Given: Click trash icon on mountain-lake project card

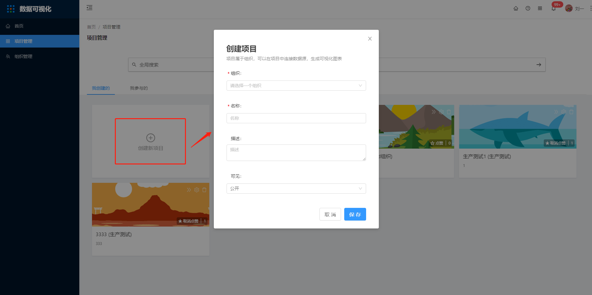Looking at the screenshot, I should (449, 112).
